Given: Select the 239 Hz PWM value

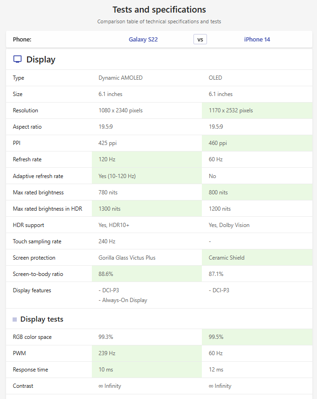Looking at the screenshot, I should point(107,353).
